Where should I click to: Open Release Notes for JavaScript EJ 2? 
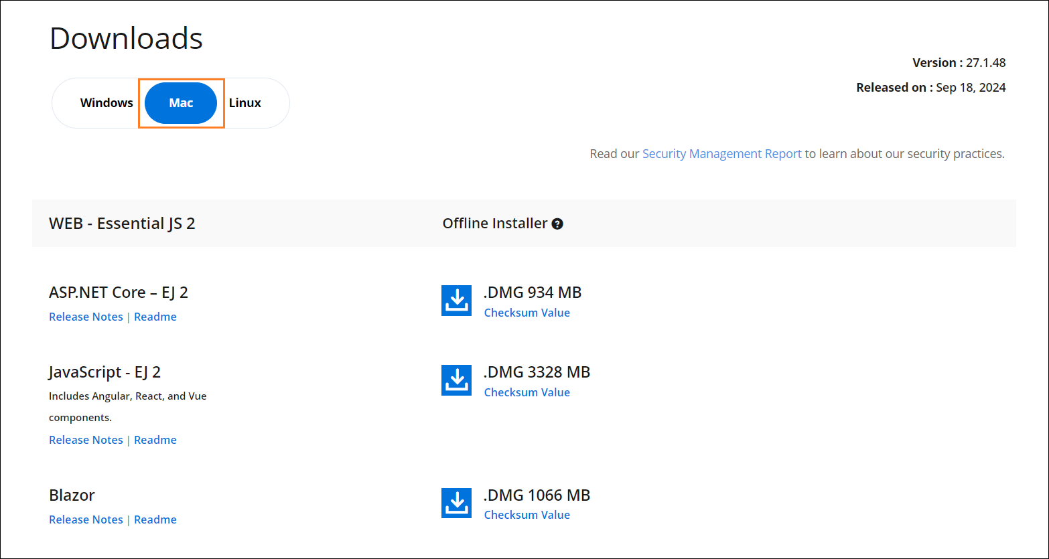coord(86,440)
